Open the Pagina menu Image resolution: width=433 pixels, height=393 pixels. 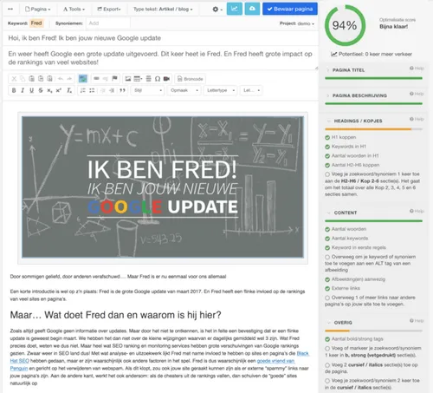38,9
